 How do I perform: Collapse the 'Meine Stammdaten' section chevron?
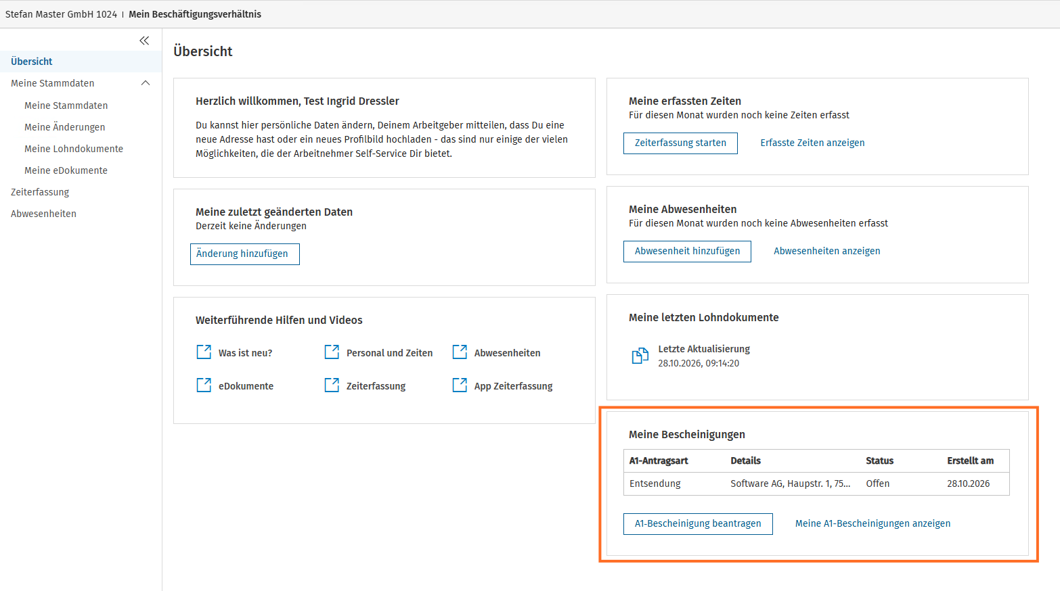coord(145,83)
